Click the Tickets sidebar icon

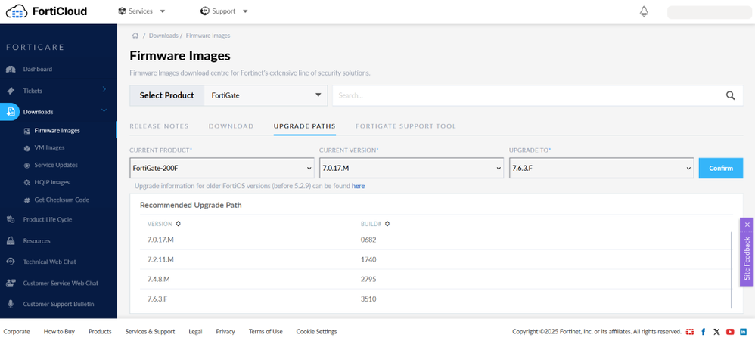click(x=11, y=91)
